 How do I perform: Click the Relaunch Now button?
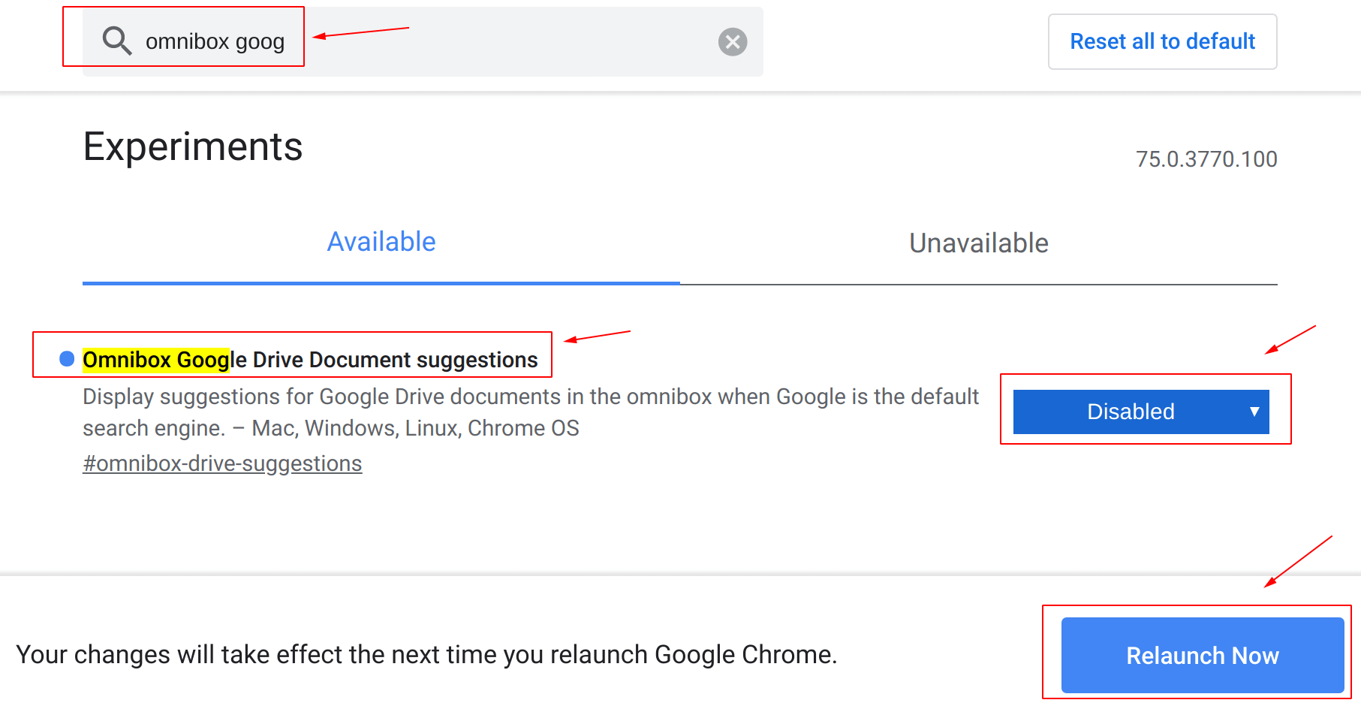tap(1203, 655)
